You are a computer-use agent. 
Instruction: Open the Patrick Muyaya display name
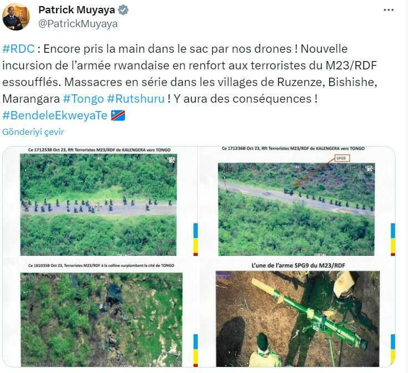77,10
